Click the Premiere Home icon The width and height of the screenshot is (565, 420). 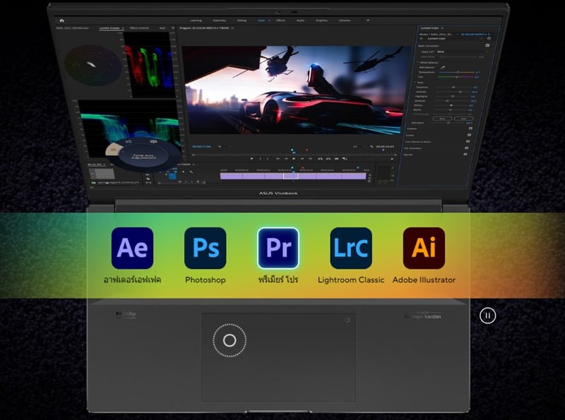62,20
